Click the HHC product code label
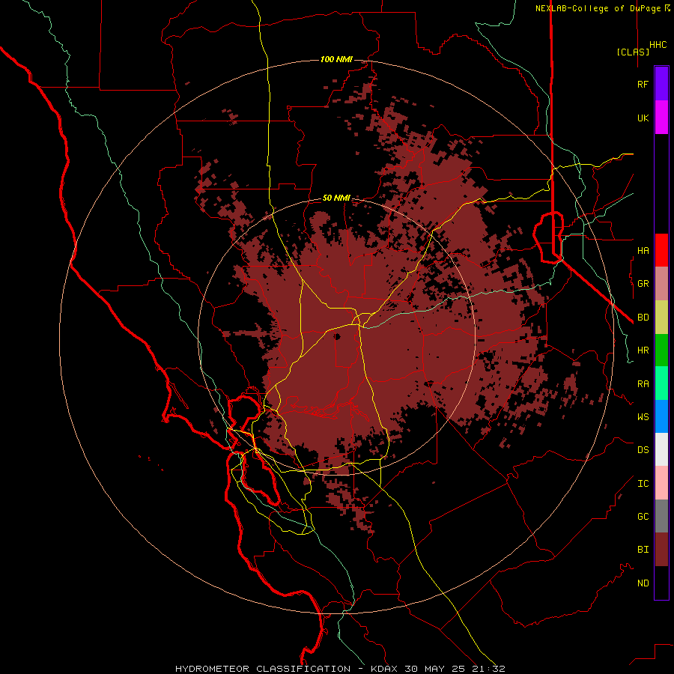The width and height of the screenshot is (674, 674). coord(658,45)
